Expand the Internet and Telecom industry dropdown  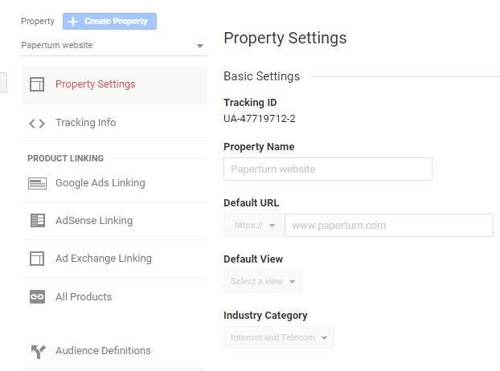(278, 338)
